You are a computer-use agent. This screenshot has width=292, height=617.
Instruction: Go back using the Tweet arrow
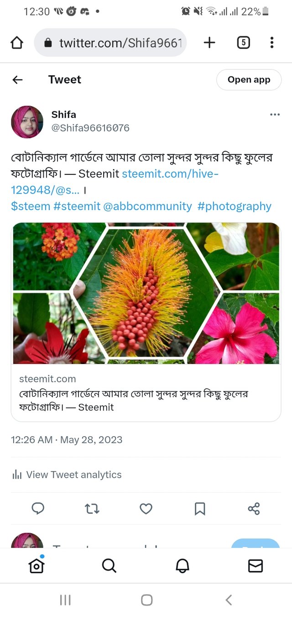pyautogui.click(x=17, y=80)
